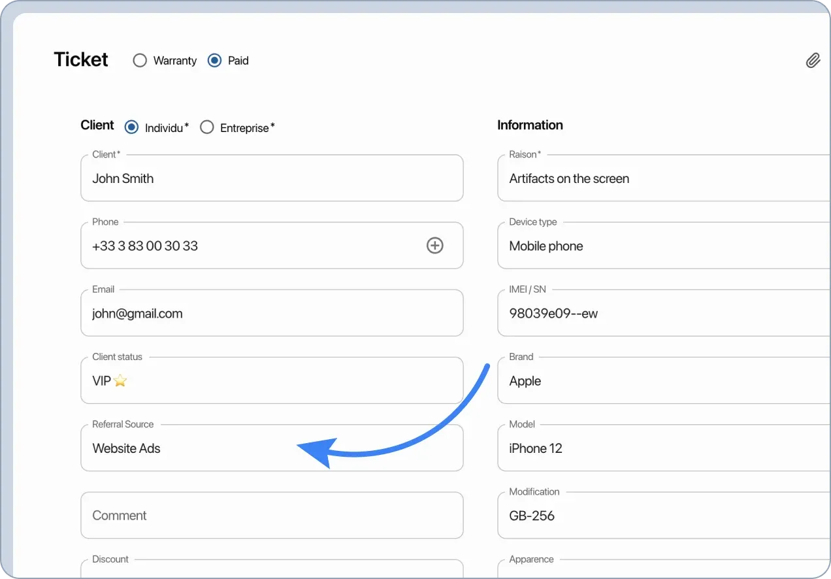Open the Client status VIP dropdown

coord(272,381)
